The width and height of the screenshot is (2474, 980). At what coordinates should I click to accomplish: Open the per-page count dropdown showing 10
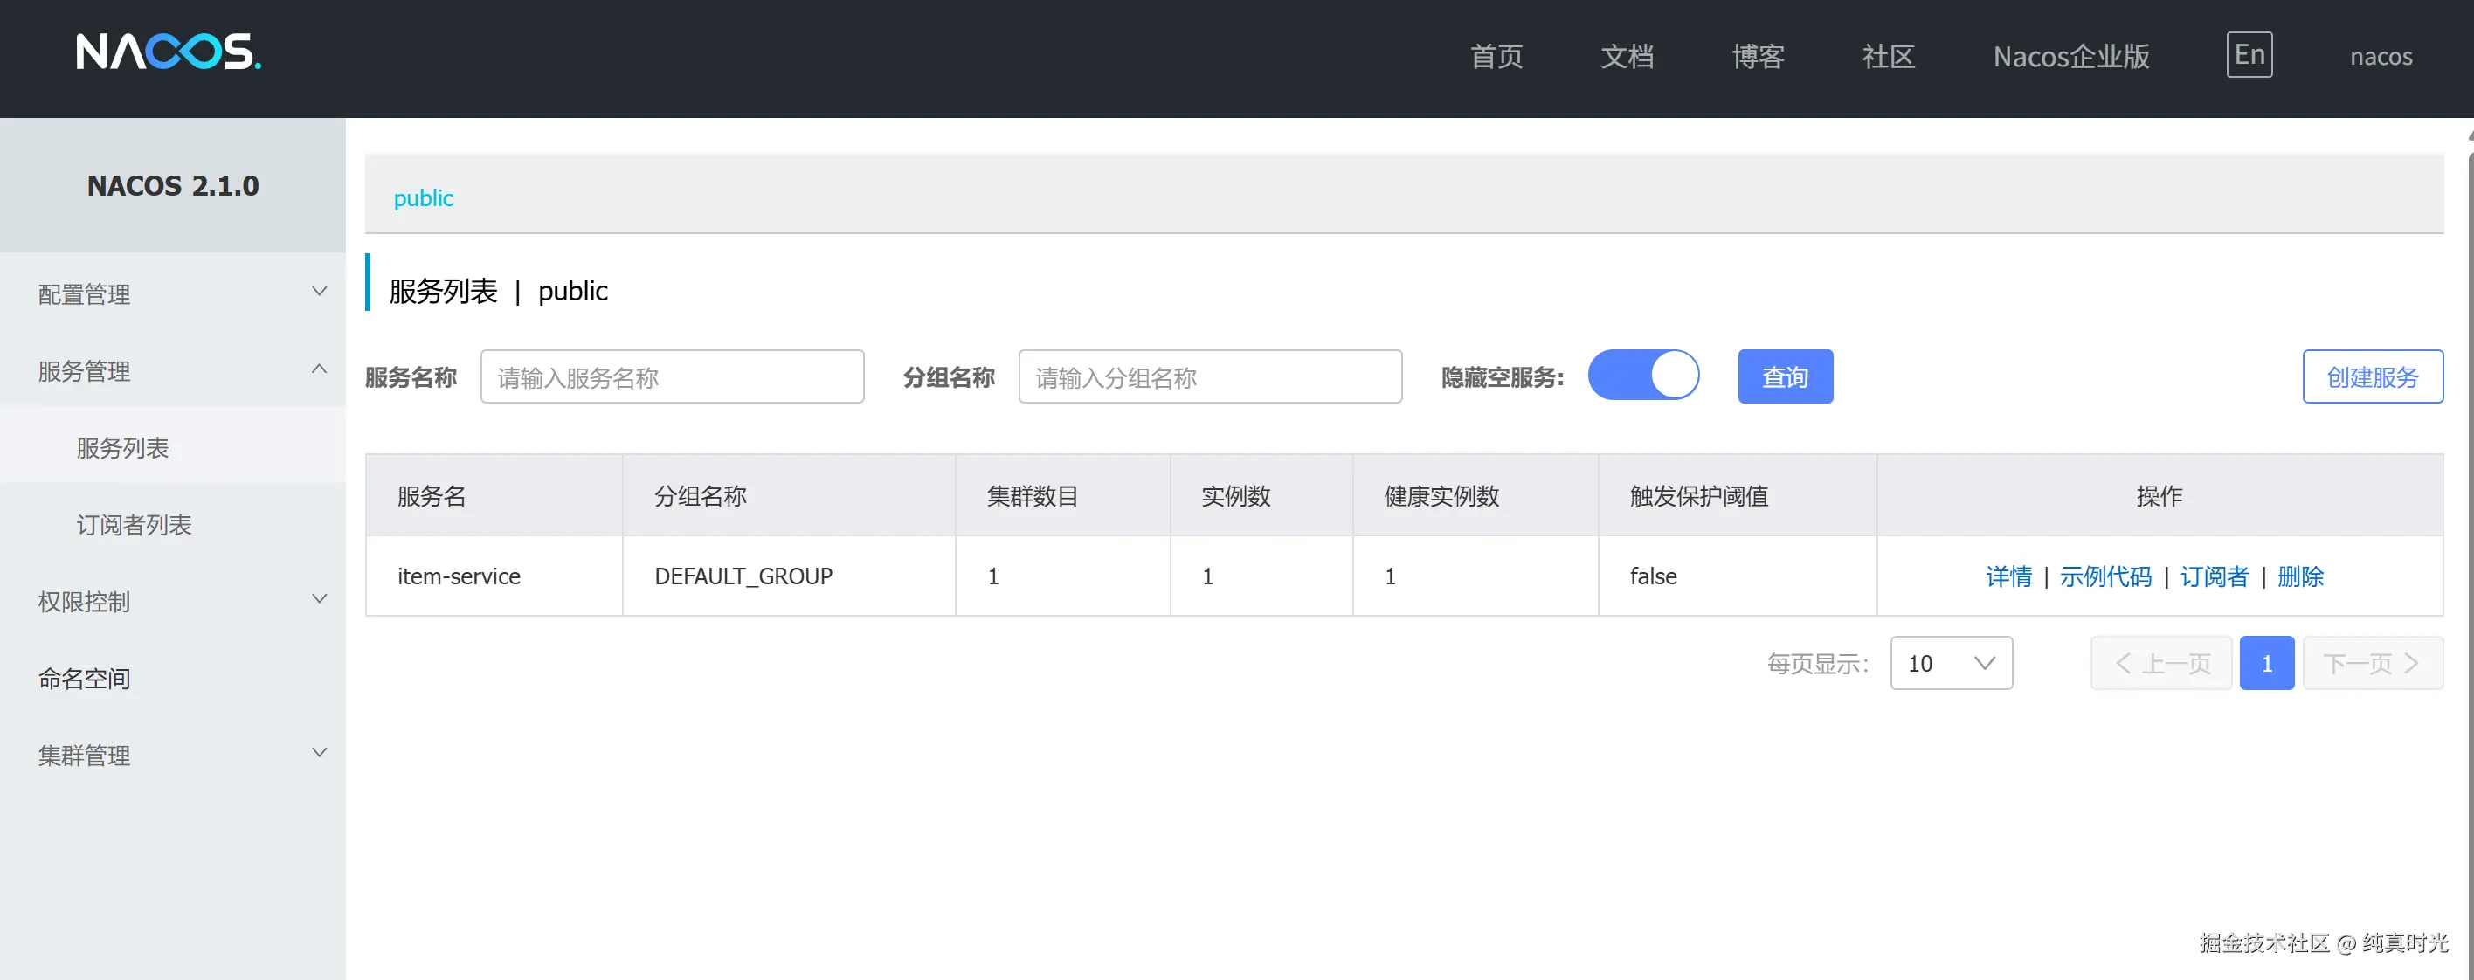(x=1951, y=662)
